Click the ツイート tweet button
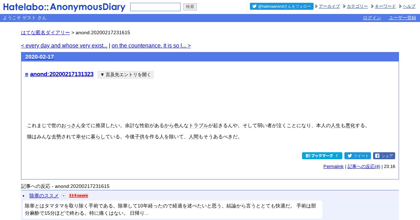The image size is (420, 220). pos(358,156)
